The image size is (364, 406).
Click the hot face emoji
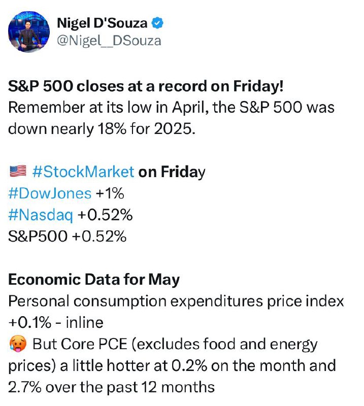[18, 344]
